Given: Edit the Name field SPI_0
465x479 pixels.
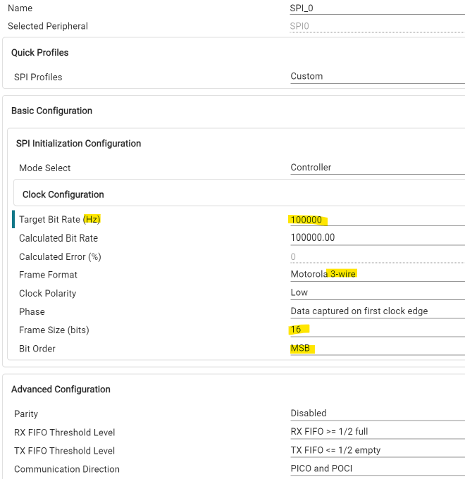Looking at the screenshot, I should click(x=378, y=8).
